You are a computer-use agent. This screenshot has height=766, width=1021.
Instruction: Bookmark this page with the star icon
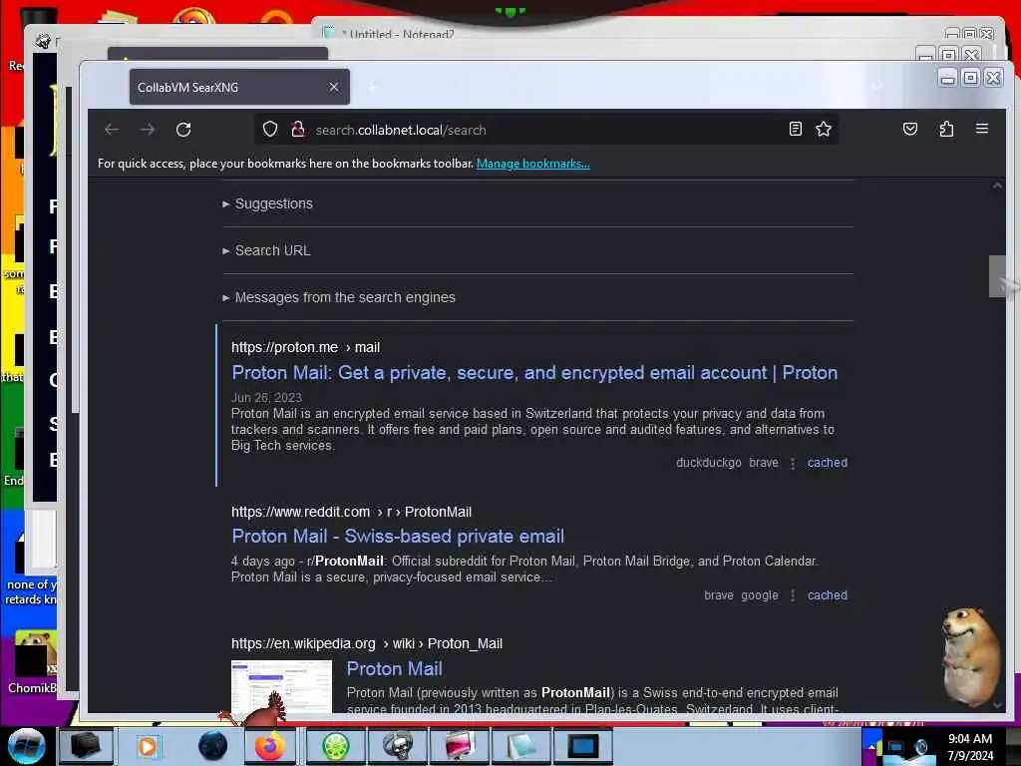824,129
